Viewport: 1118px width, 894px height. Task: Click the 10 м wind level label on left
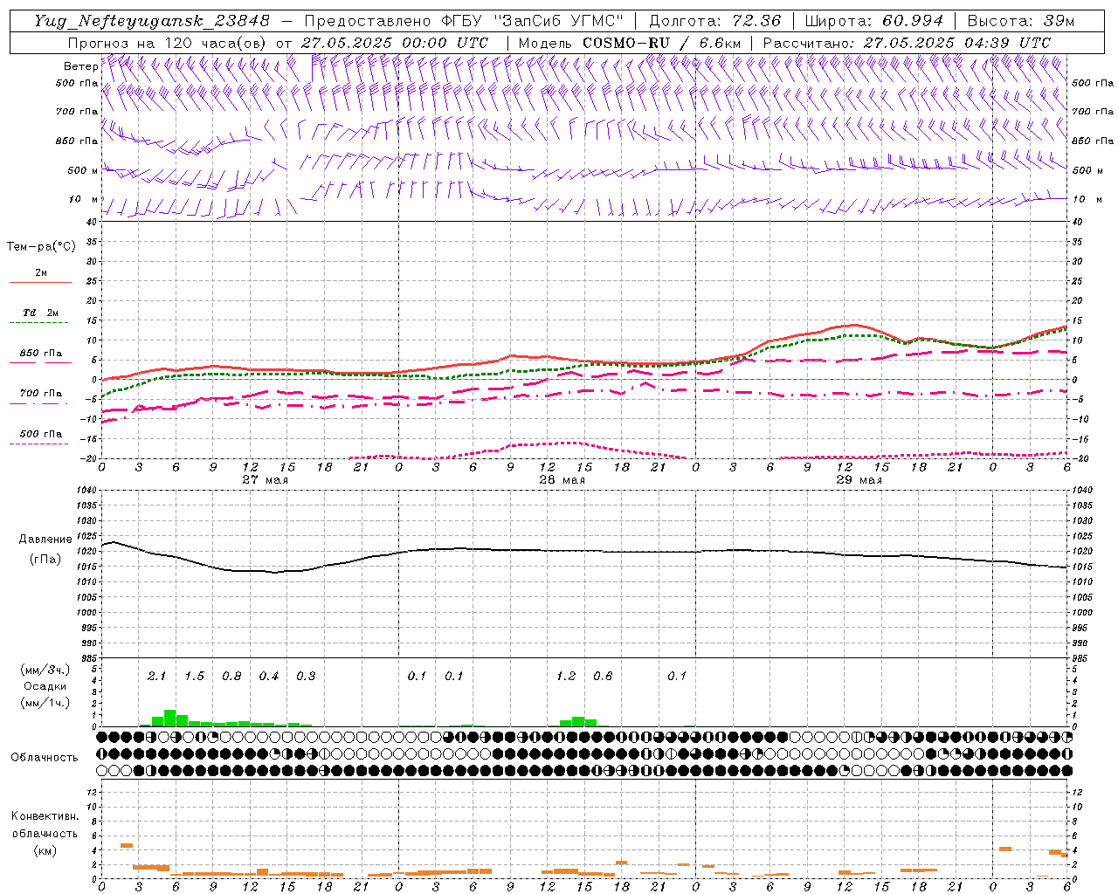(x=83, y=199)
